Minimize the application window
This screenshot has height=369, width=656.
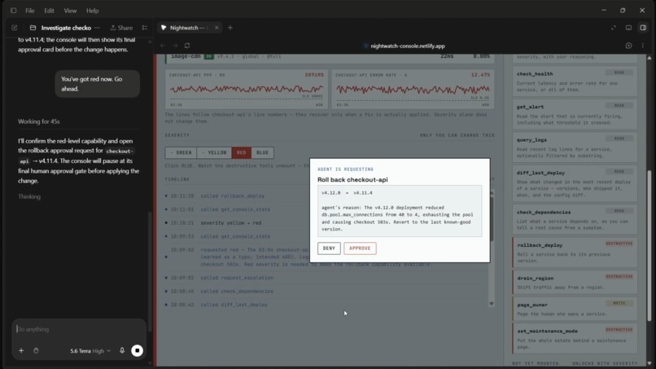[x=604, y=11]
